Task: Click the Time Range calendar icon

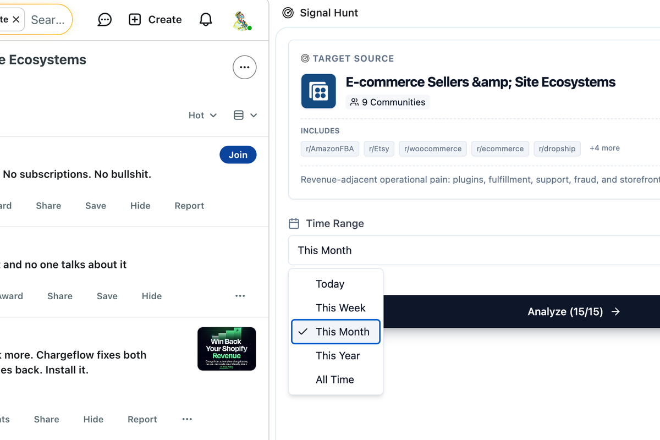Action: pyautogui.click(x=294, y=223)
